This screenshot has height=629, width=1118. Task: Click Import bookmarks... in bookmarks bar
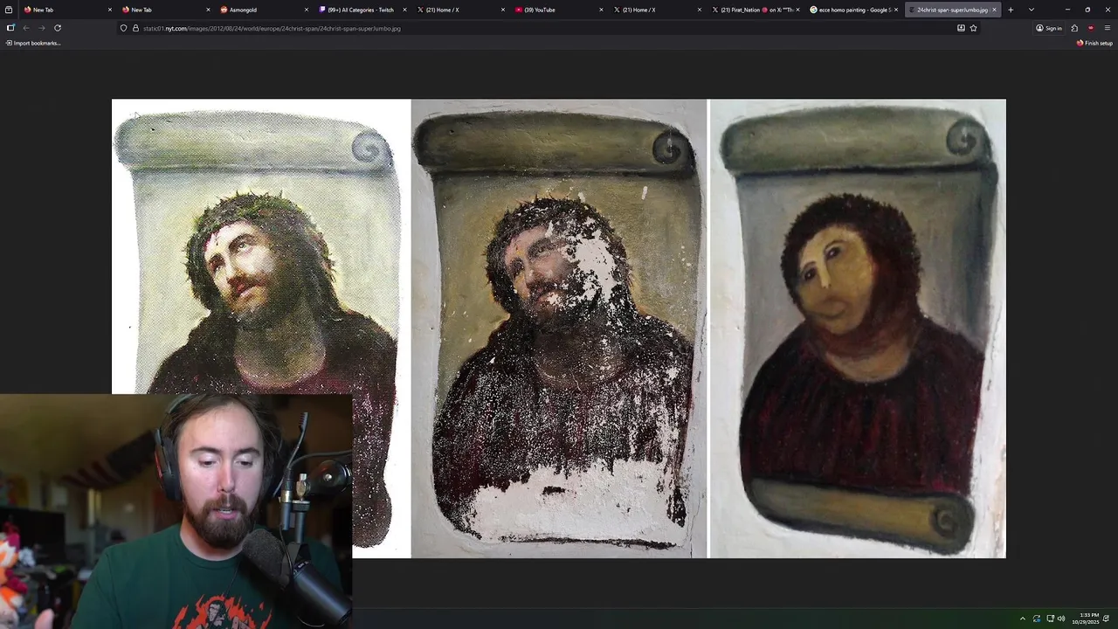click(x=32, y=43)
